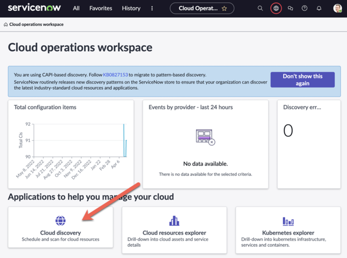
Task: Open the global search magnifier icon
Action: coord(260,8)
